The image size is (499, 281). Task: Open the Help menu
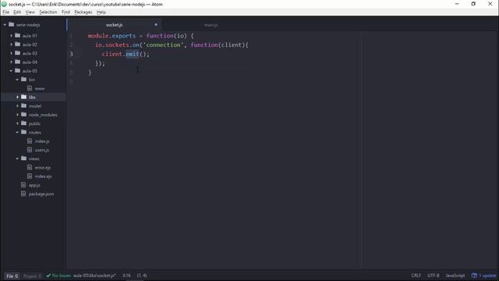click(x=101, y=12)
